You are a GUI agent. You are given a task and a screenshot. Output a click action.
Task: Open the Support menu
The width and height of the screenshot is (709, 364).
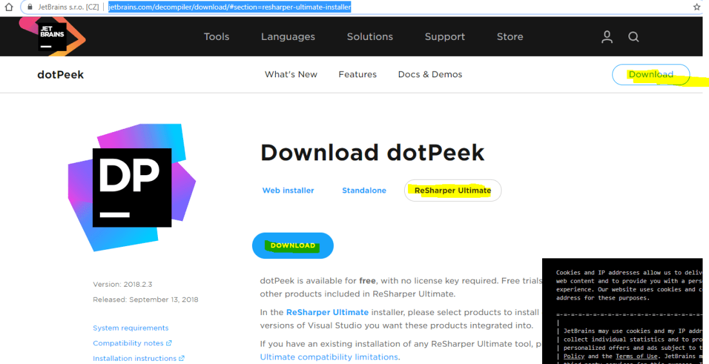(x=445, y=37)
